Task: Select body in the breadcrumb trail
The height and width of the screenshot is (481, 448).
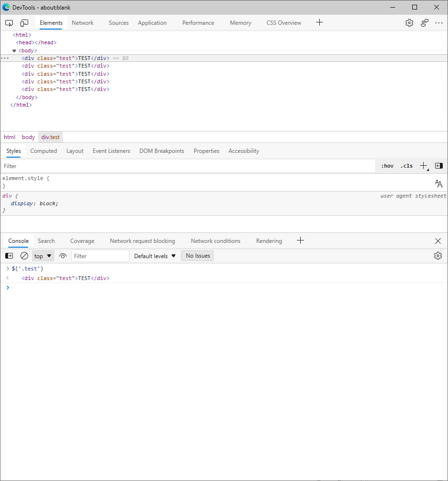Action: (x=29, y=137)
